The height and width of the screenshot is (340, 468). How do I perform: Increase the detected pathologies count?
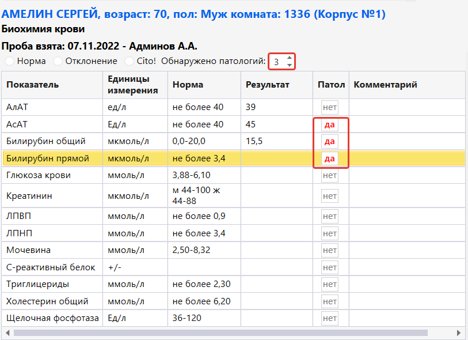pos(290,58)
